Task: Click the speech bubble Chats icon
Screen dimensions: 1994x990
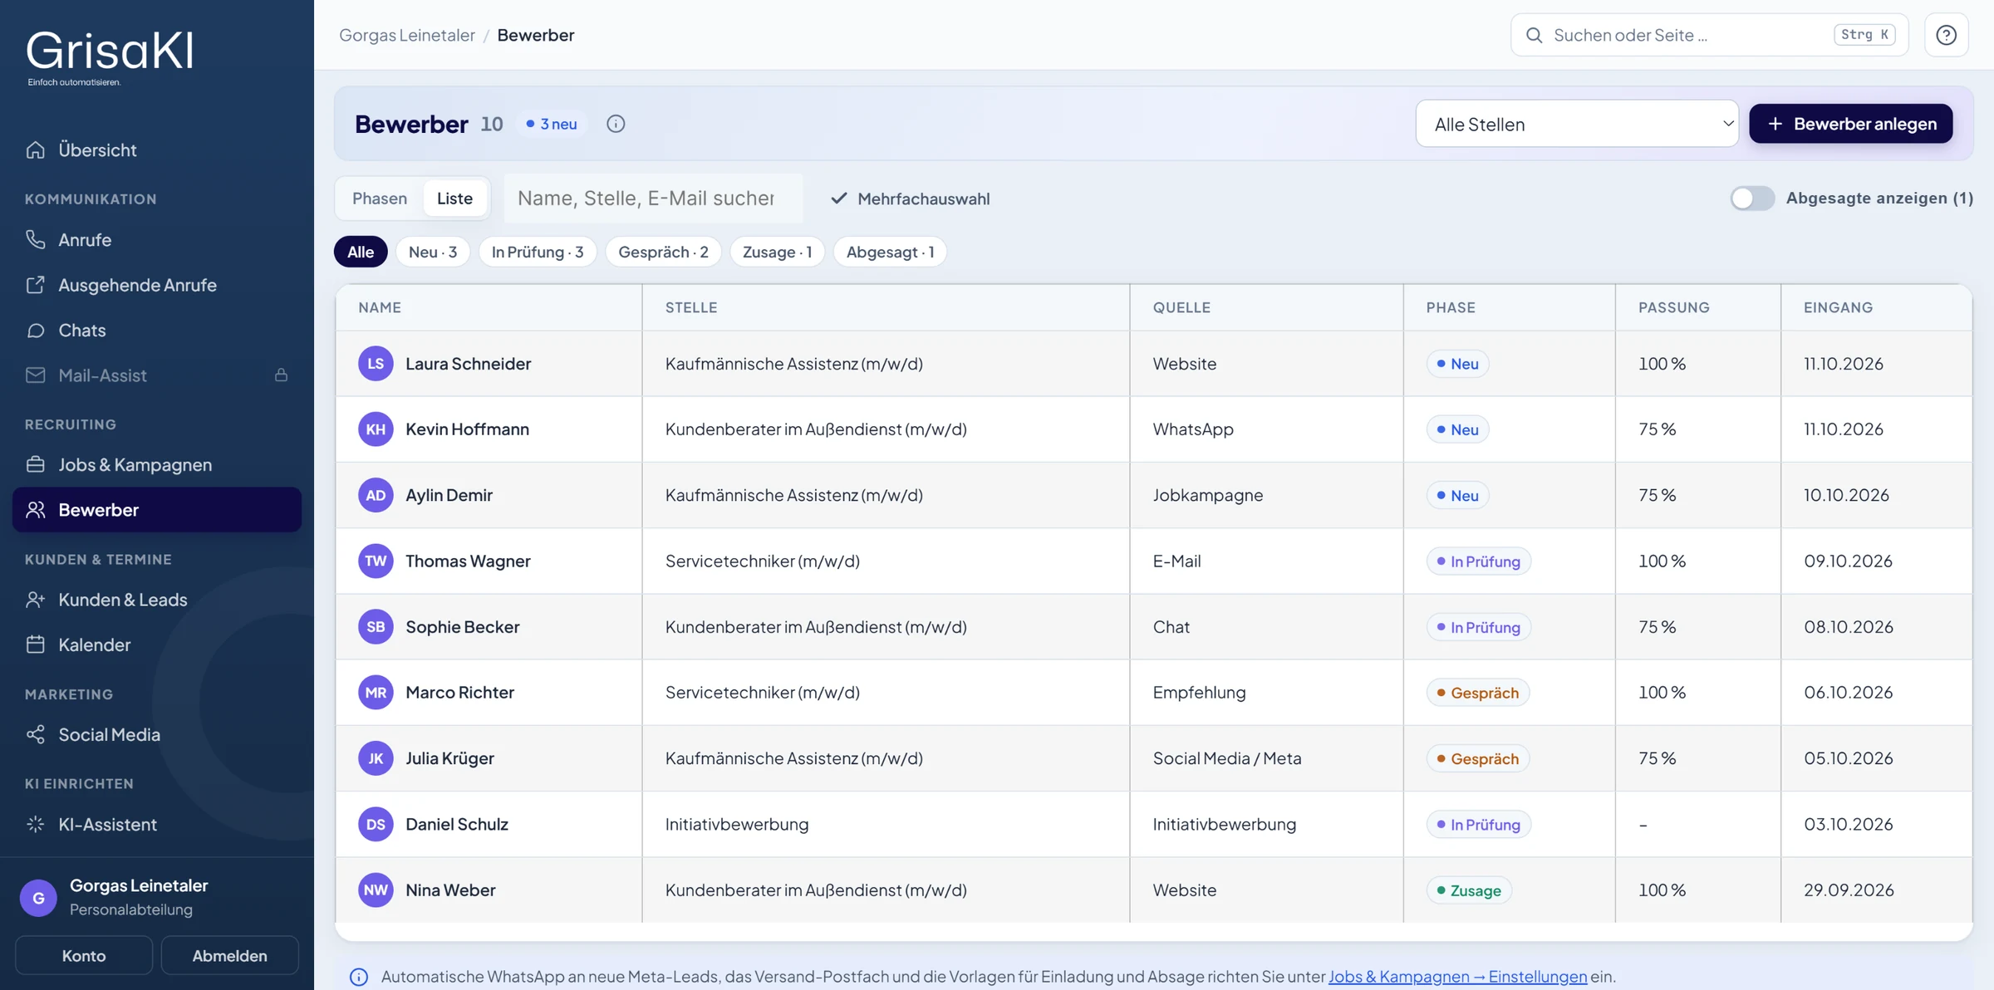Action: 35,330
